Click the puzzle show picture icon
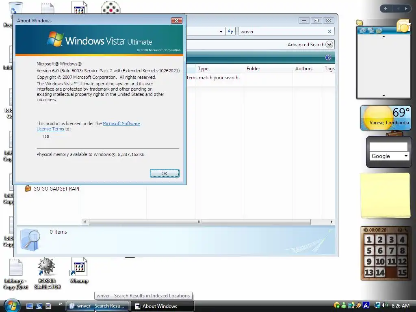 point(400,230)
